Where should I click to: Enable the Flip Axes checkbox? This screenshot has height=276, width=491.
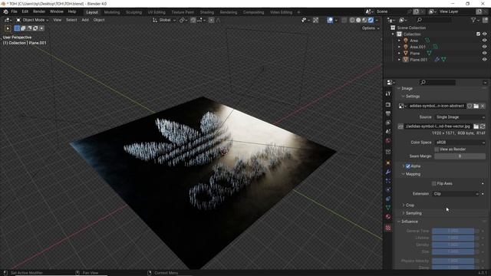pos(433,184)
